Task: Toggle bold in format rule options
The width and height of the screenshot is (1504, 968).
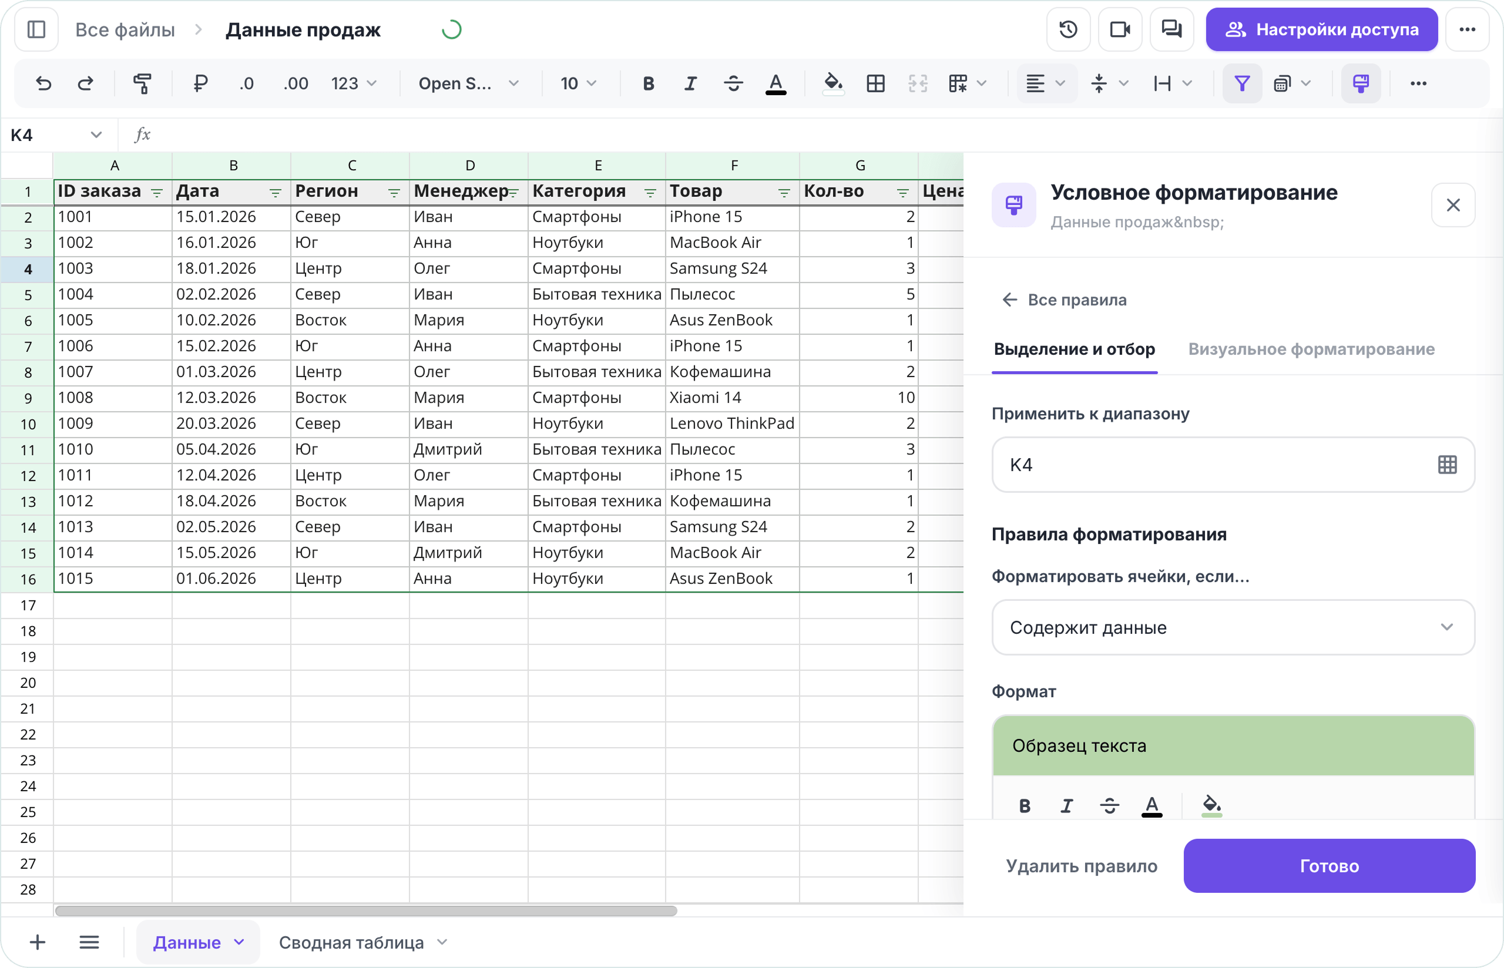Action: pos(1025,805)
